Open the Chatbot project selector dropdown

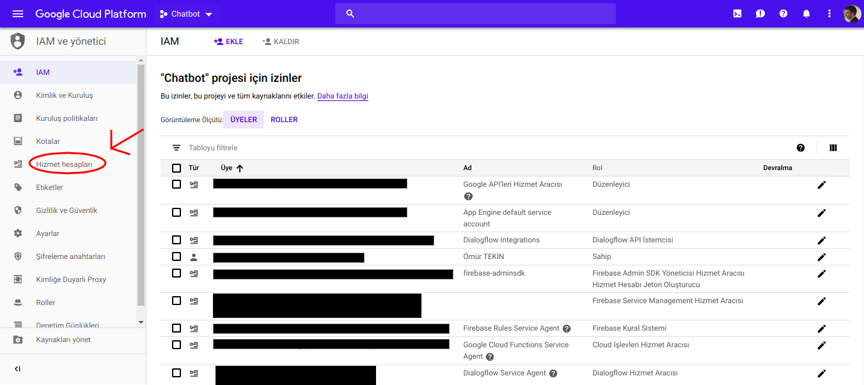186,14
